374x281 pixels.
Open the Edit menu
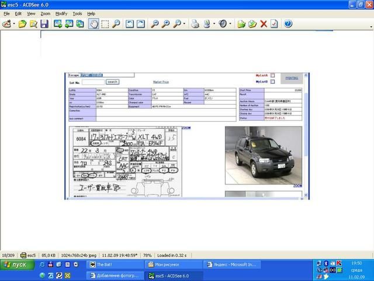18,13
